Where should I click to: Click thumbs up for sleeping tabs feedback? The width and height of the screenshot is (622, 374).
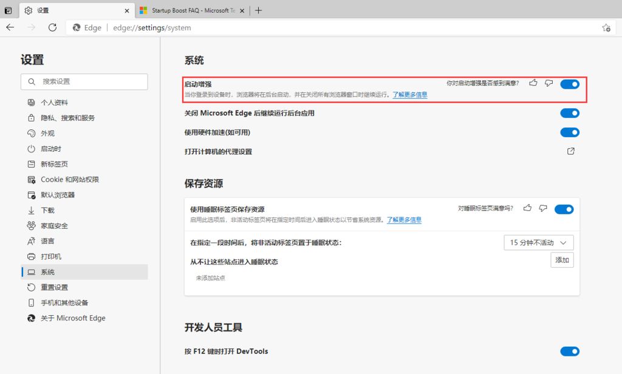pos(527,208)
